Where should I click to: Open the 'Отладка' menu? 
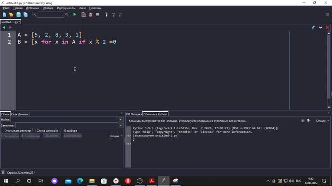coord(48,8)
